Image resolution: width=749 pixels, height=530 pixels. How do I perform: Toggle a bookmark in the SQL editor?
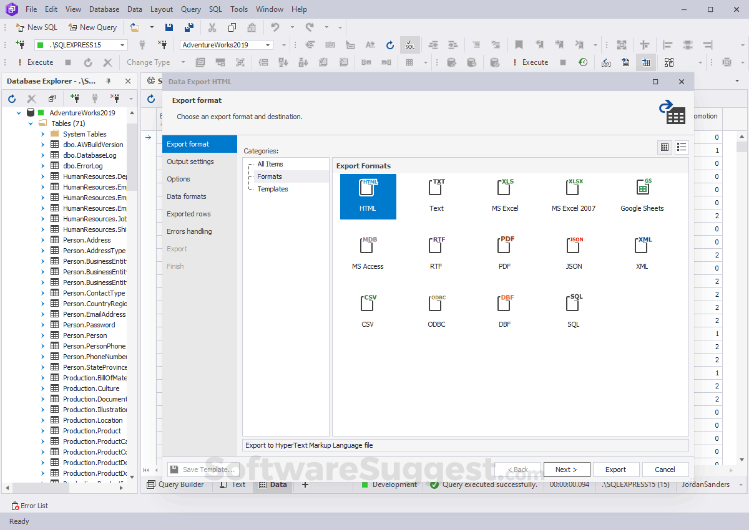coord(519,45)
